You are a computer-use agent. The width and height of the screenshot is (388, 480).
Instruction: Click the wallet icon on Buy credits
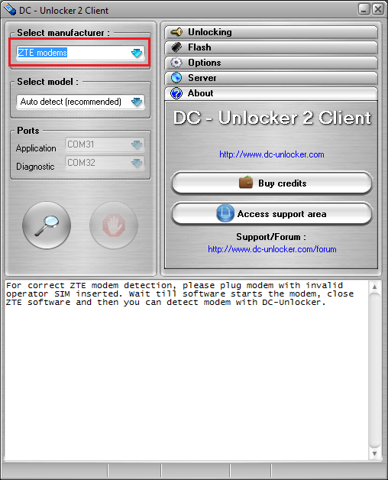click(x=246, y=183)
